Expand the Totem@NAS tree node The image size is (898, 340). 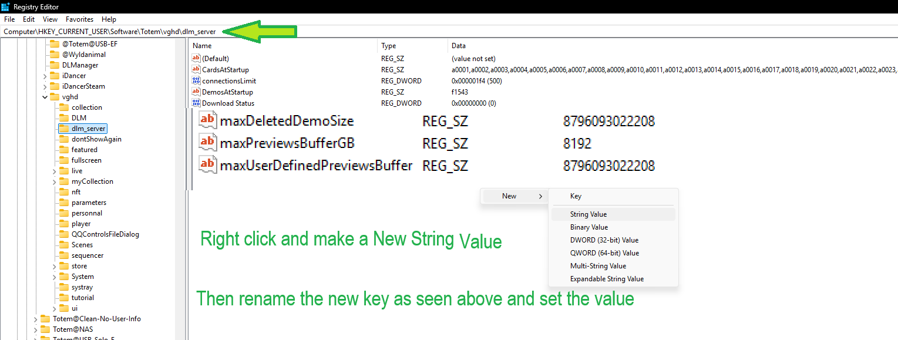(x=36, y=329)
